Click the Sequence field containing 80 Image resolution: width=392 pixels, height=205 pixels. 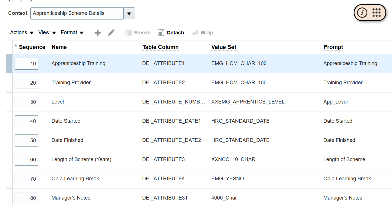tap(26, 198)
